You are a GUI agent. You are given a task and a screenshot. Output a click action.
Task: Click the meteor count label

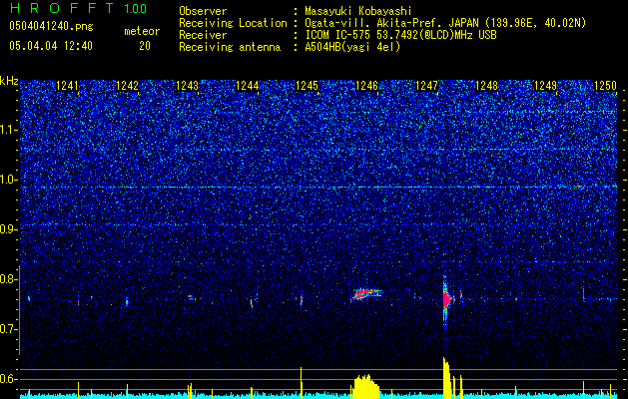click(x=142, y=31)
